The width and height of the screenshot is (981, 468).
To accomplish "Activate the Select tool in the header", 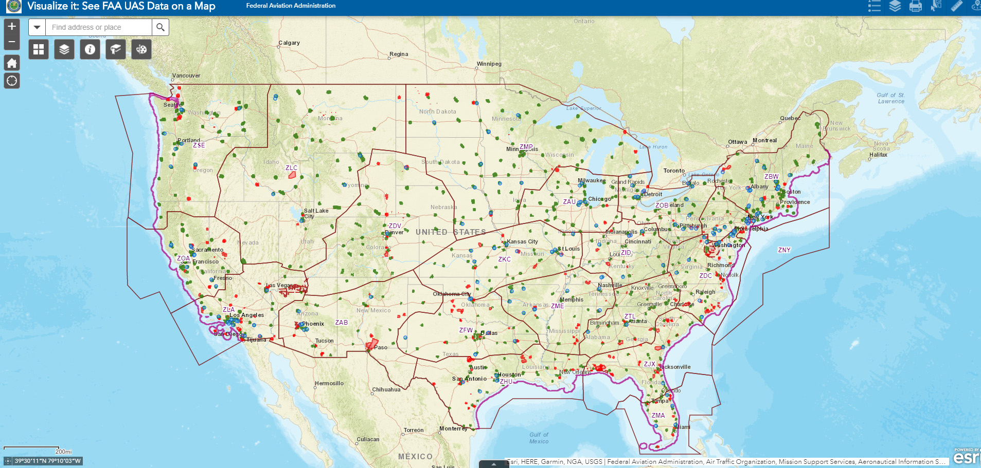I will (x=936, y=6).
